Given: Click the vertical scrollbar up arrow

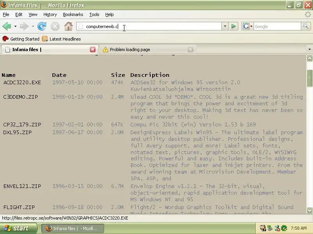Looking at the screenshot, I should (309, 58).
